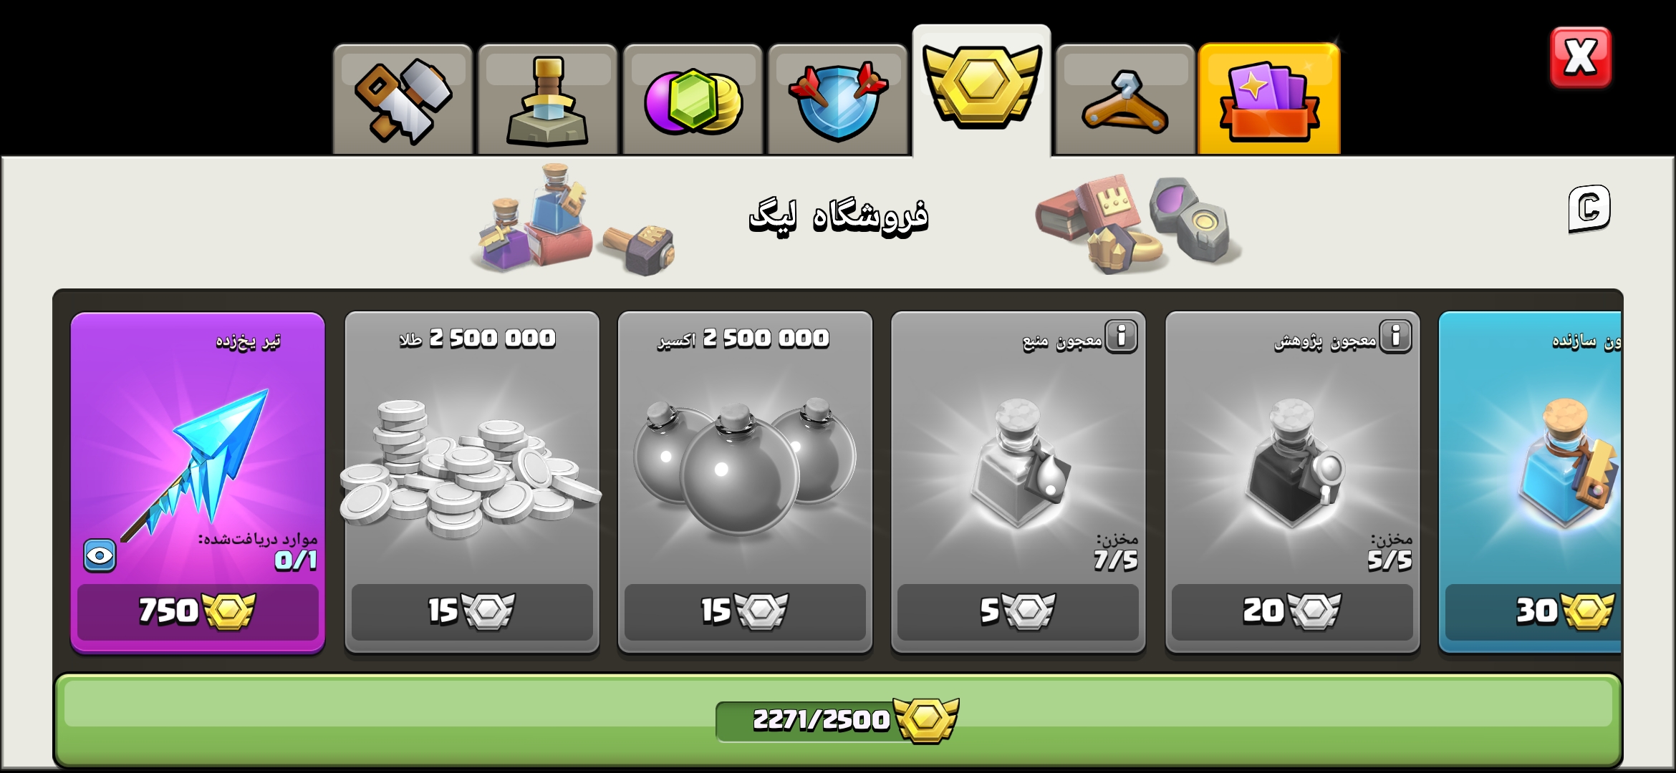Show info for the research potion
Screen dimensions: 1676x773
tap(1396, 336)
